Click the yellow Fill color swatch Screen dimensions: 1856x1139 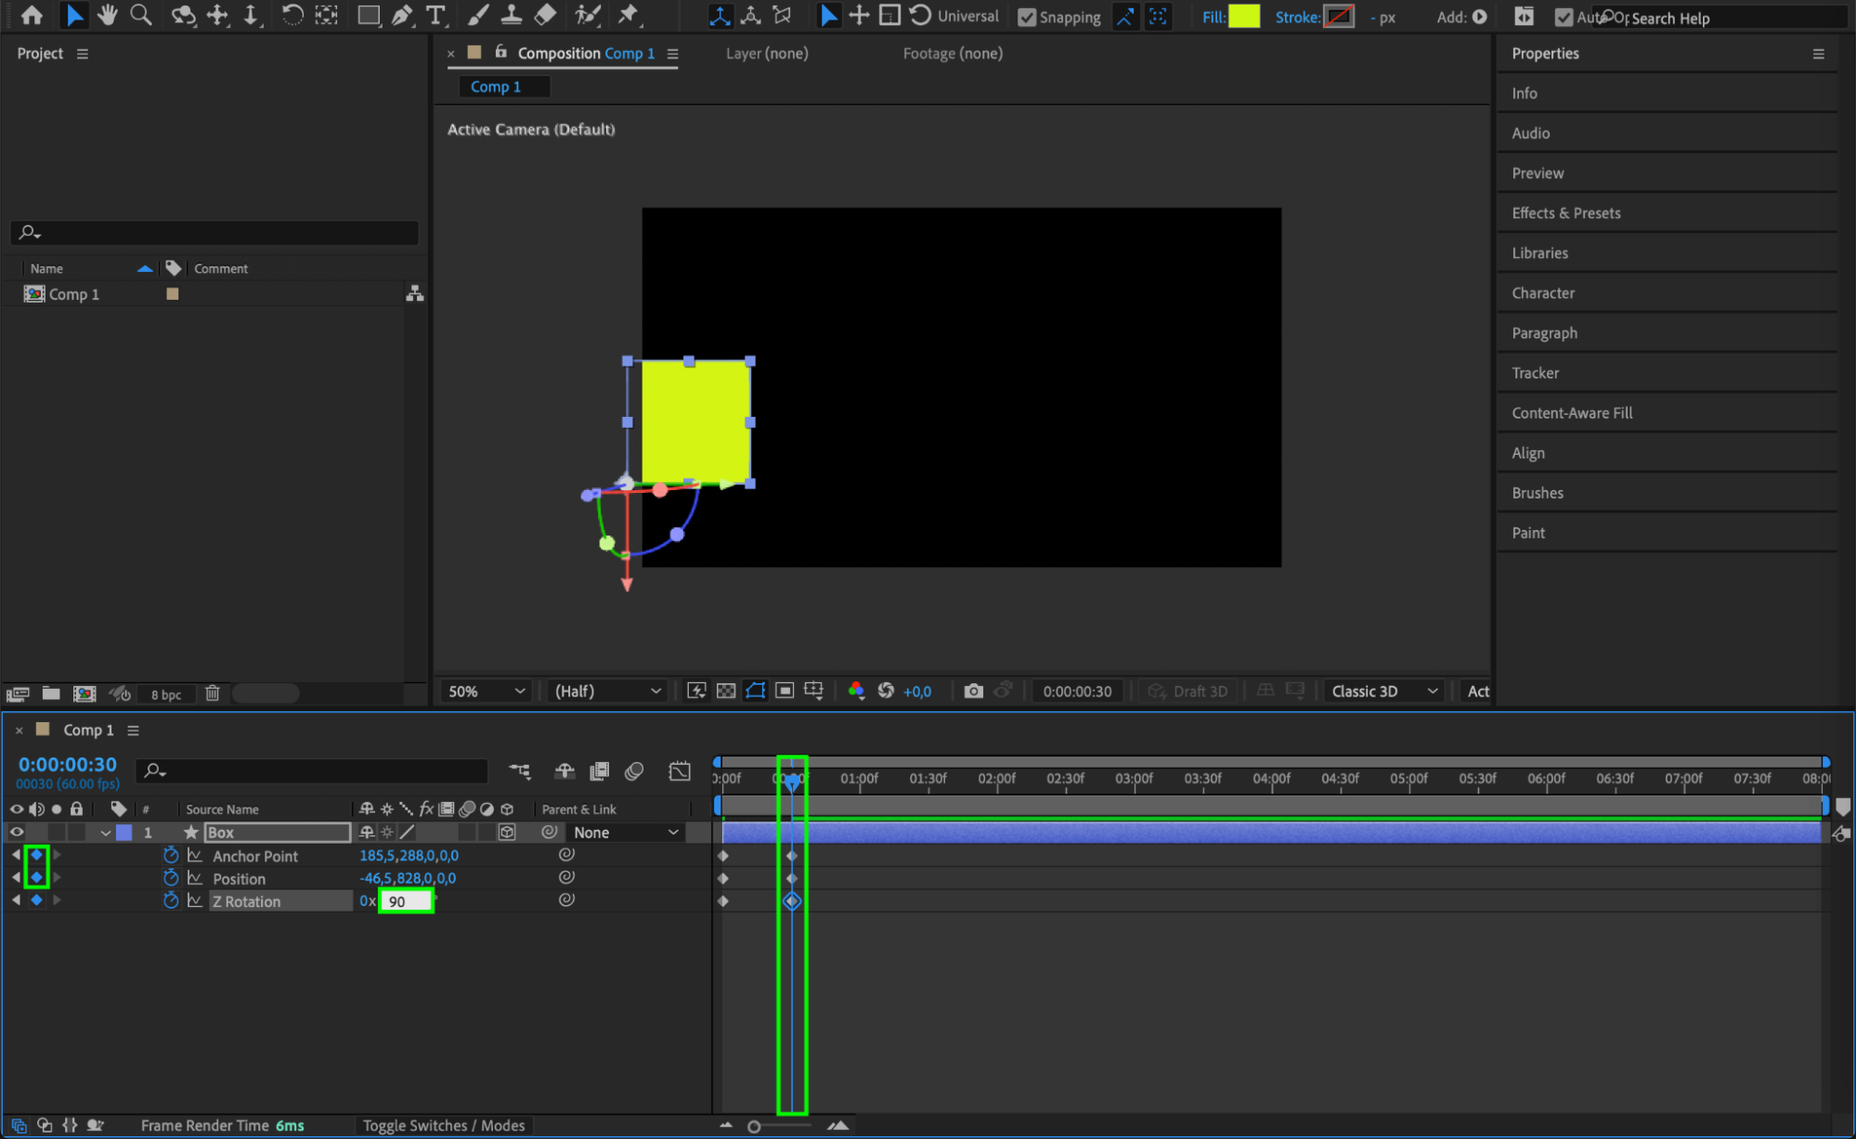tap(1244, 16)
